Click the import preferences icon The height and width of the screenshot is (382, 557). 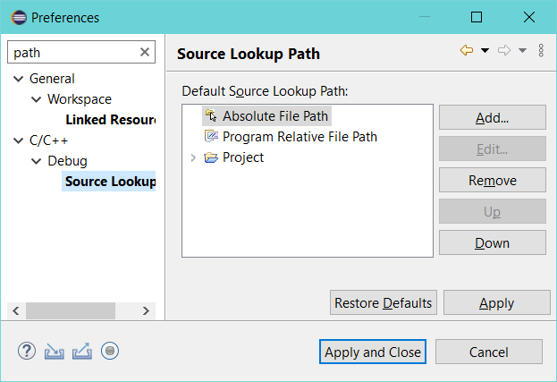(55, 351)
